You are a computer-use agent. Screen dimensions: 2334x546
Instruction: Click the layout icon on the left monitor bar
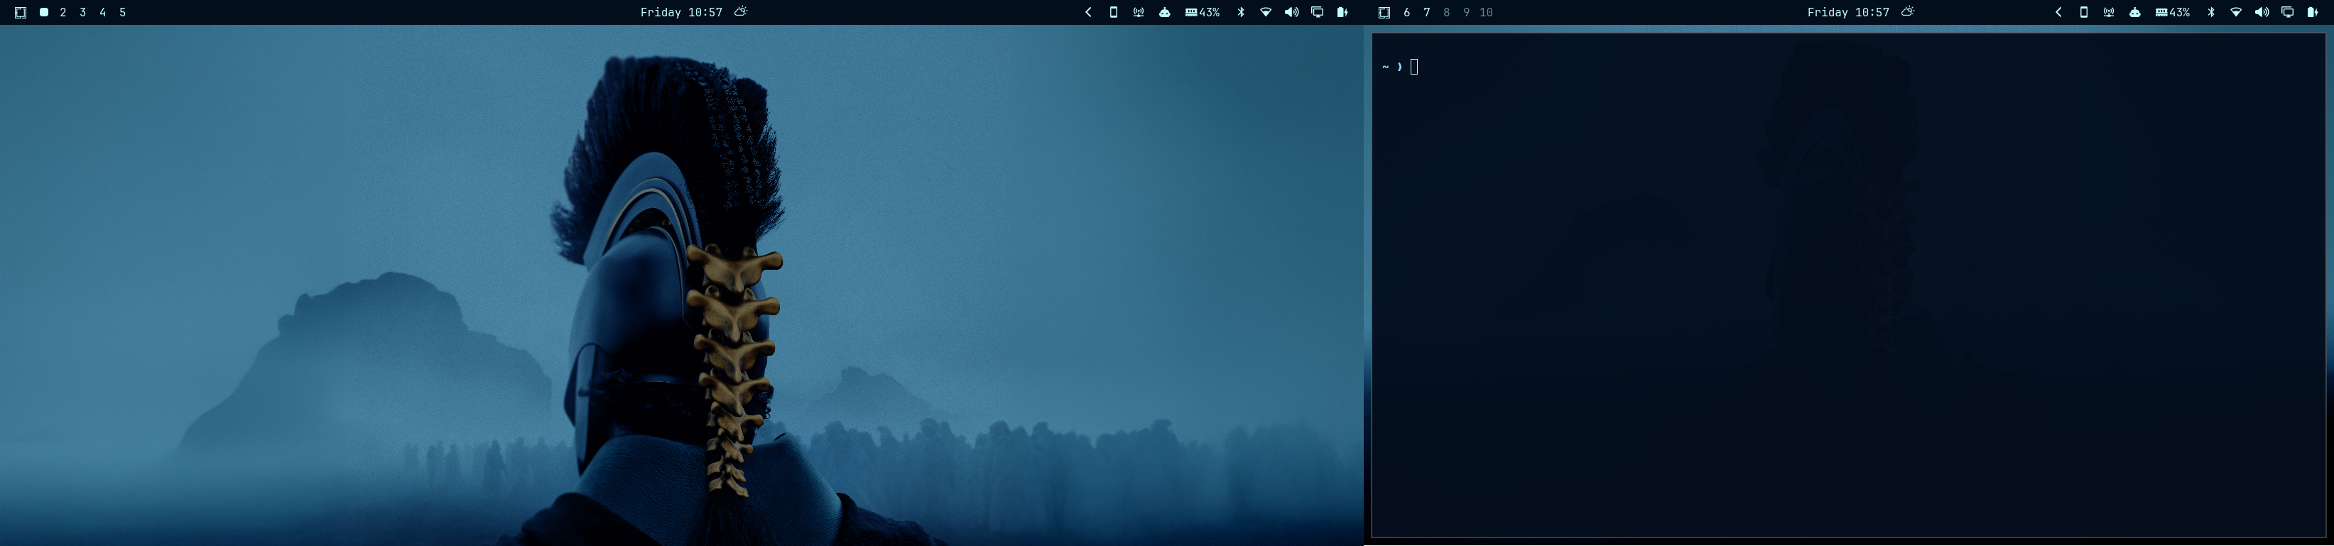click(x=20, y=13)
